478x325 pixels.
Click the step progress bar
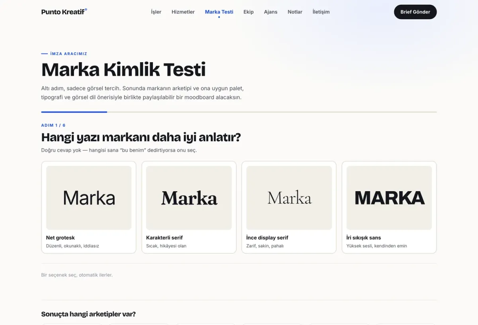click(x=239, y=112)
